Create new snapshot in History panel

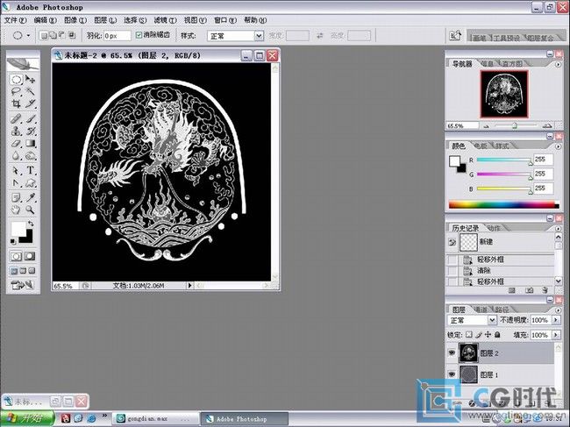pos(529,290)
